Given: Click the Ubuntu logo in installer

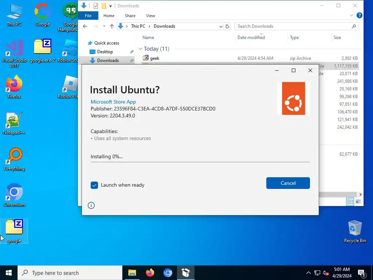Looking at the screenshot, I should (x=293, y=98).
